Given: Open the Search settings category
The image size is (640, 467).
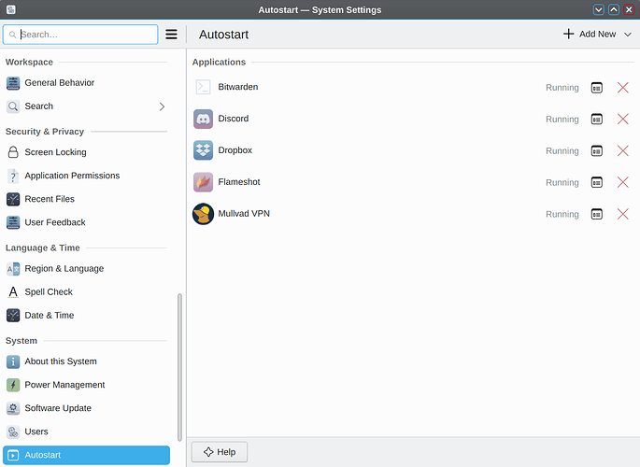Looking at the screenshot, I should point(86,106).
